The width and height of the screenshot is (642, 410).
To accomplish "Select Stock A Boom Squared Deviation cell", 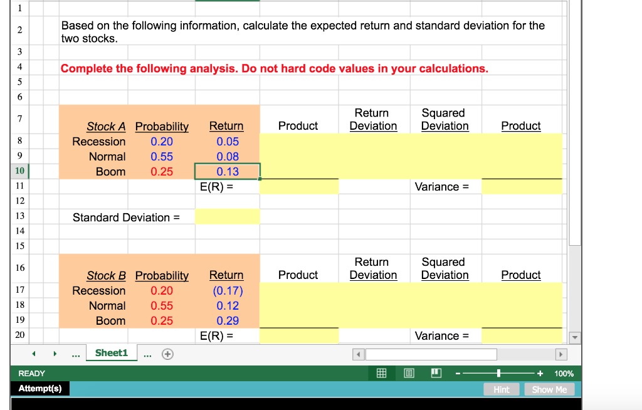I will click(446, 172).
